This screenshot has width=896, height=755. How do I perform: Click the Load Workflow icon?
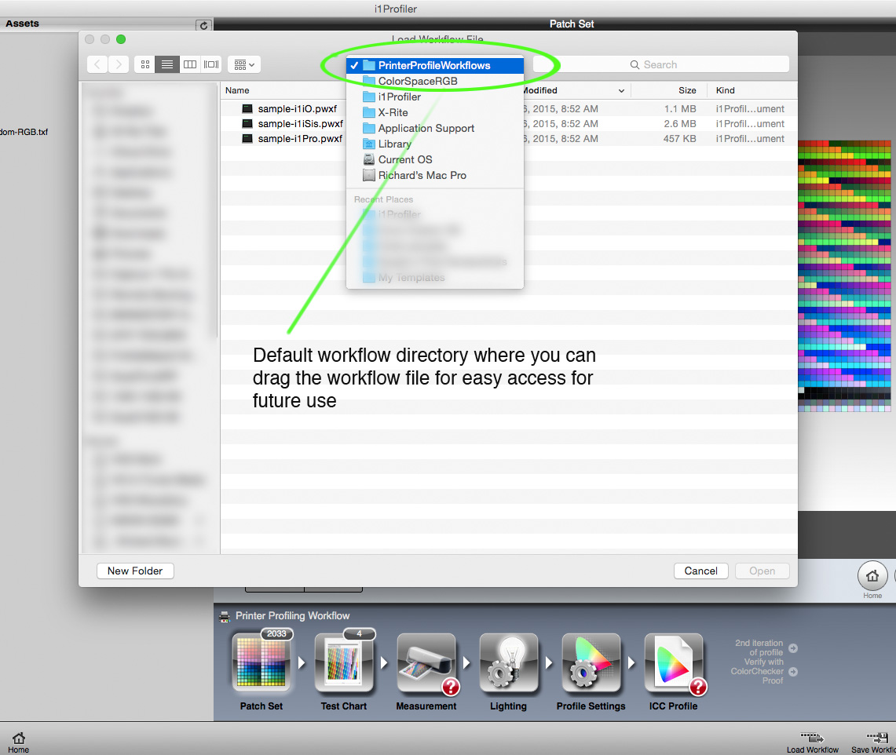click(x=812, y=737)
